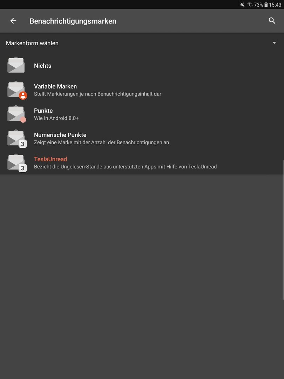284x379 pixels.
Task: Click the envelope icon with pink dot
Action: pyautogui.click(x=16, y=114)
